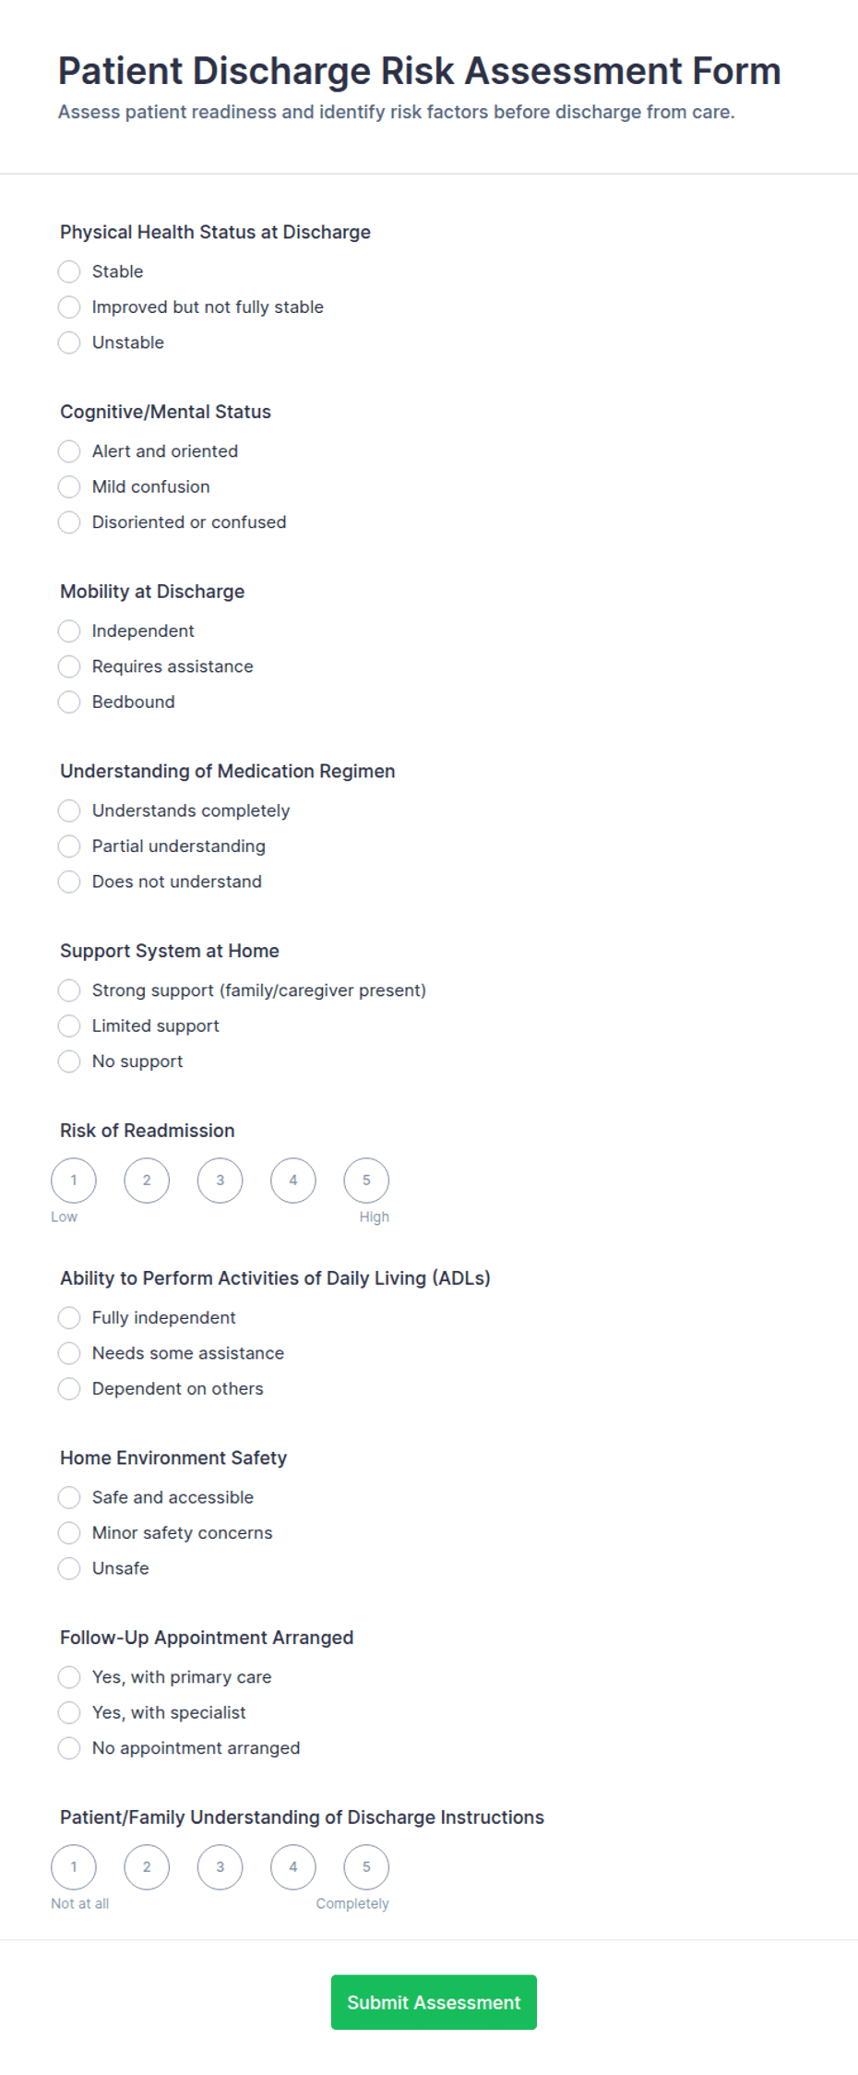Select "Yes, with specialist" follow-up option
Screen dimensions: 858x2075
[x=69, y=1712]
